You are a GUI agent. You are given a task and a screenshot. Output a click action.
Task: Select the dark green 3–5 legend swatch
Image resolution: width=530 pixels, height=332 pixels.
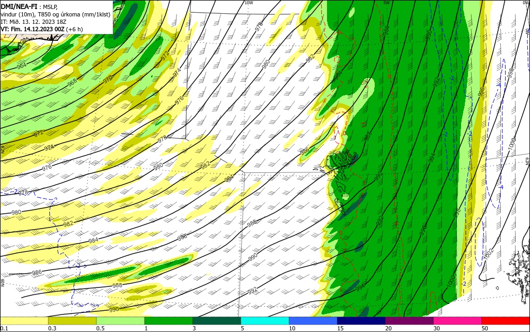(217, 321)
